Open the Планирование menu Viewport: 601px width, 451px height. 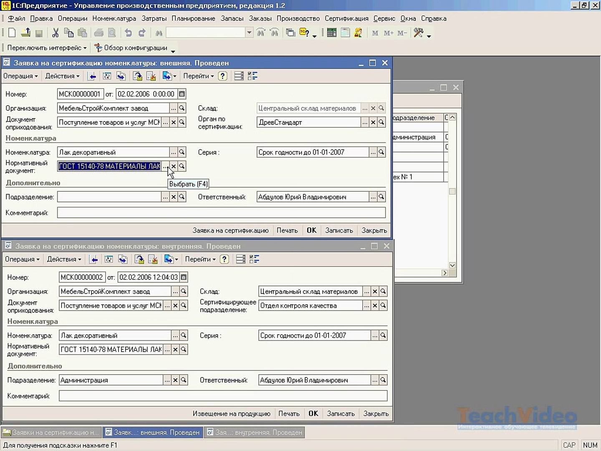pyautogui.click(x=193, y=18)
